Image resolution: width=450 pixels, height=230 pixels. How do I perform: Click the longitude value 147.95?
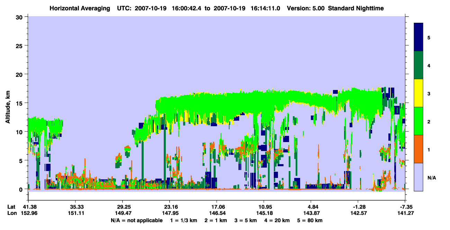(x=170, y=213)
